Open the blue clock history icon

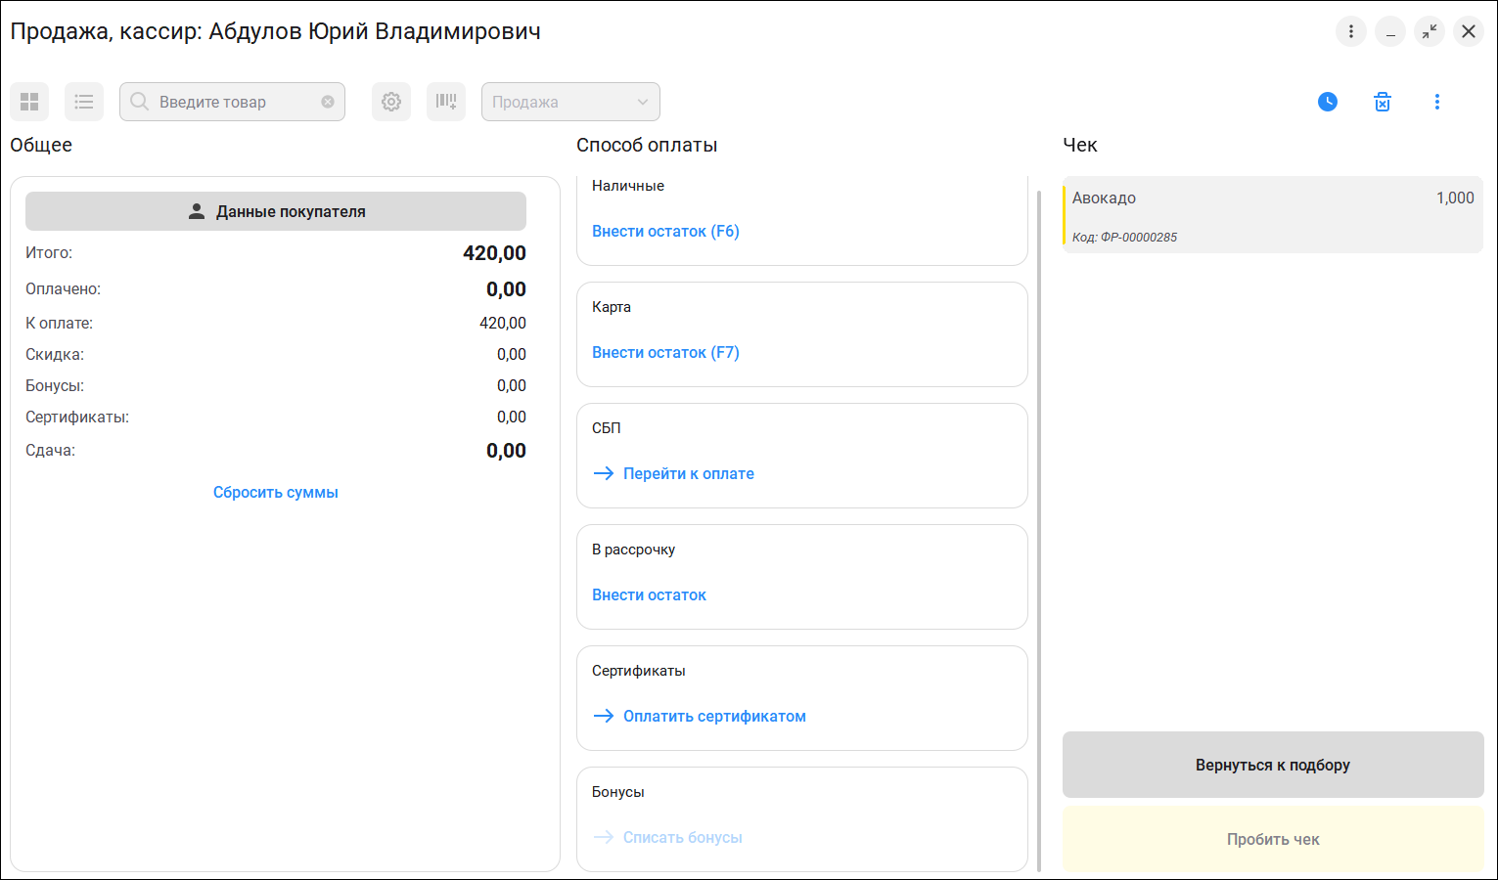pos(1328,102)
